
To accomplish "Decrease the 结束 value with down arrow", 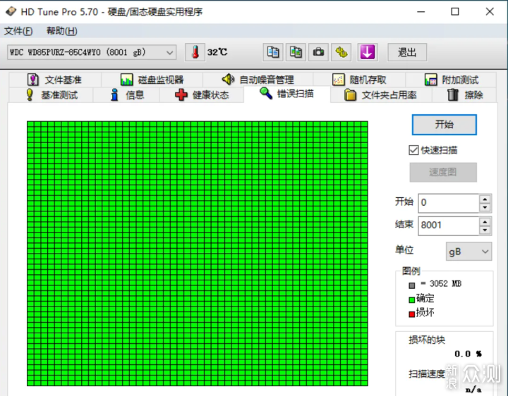I will pos(485,230).
